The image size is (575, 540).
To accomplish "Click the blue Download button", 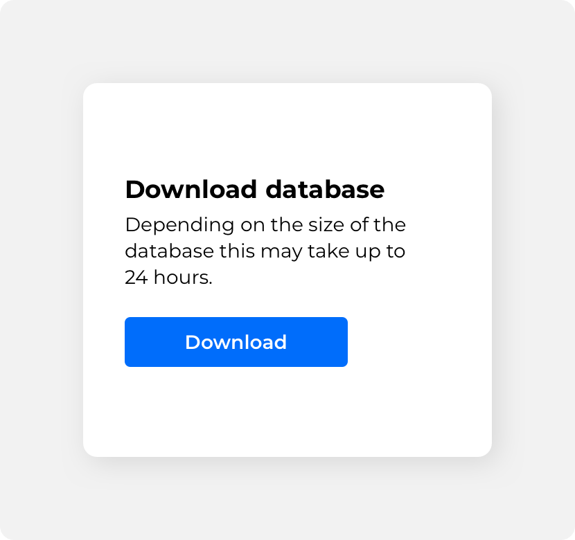I will 236,342.
